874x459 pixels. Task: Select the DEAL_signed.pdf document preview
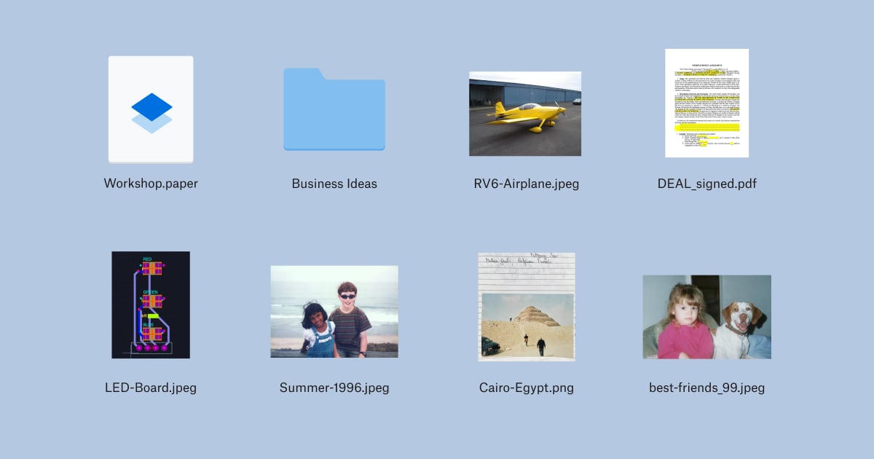pos(706,103)
